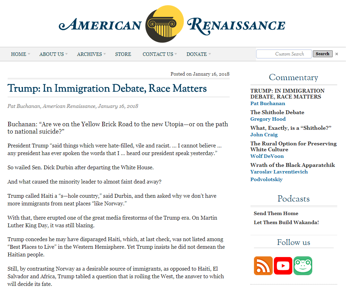Screen dimensions: 349x289
Task: Click the American Renaissance column logo
Action: tap(164, 24)
